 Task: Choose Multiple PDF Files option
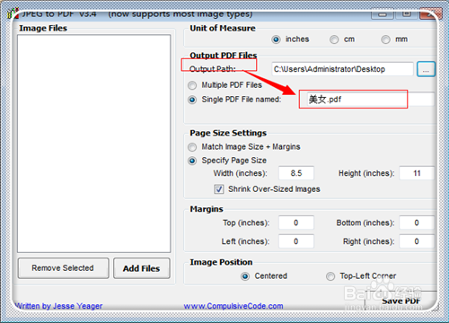click(x=192, y=85)
